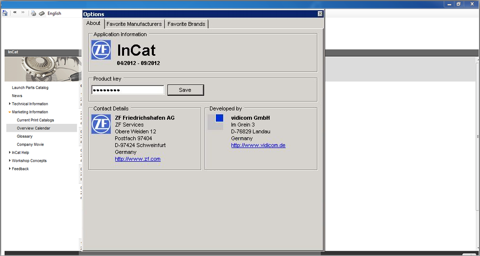Navigate back with double left arrows
The width and height of the screenshot is (480, 256).
pyautogui.click(x=15, y=13)
